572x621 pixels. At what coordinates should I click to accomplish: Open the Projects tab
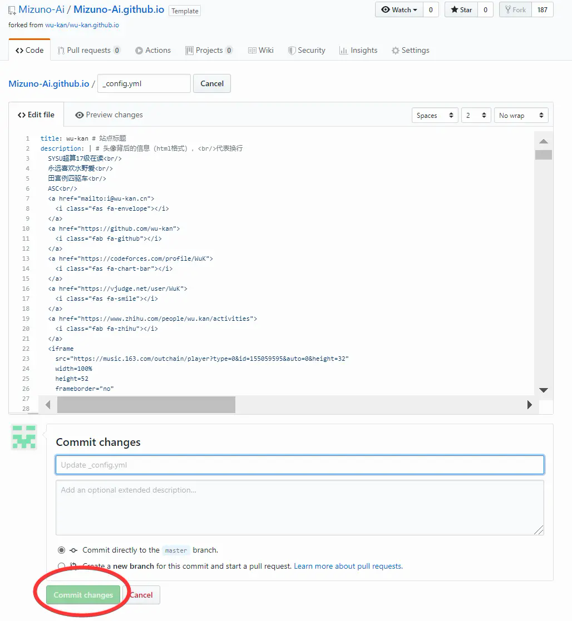[209, 50]
